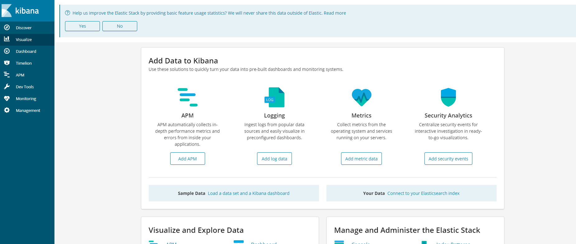576x244 pixels.
Task: Click 'Manage and Administer the Elastic Stack' heading
Action: tap(407, 230)
